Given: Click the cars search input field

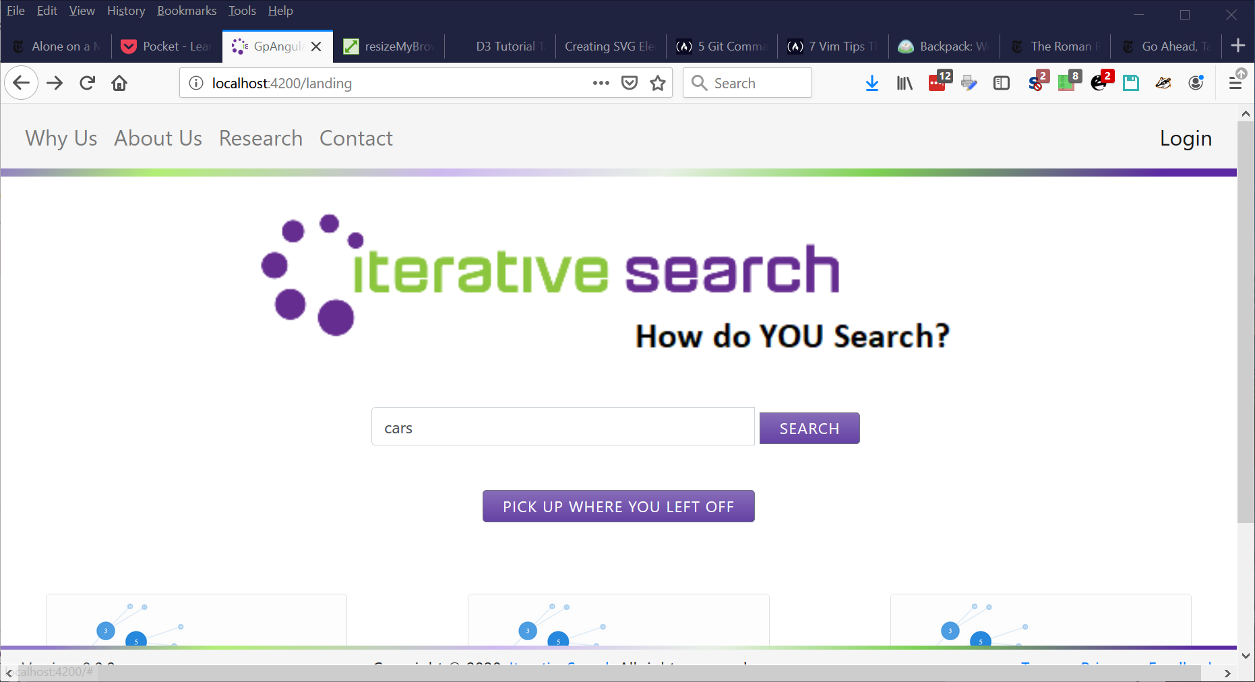Looking at the screenshot, I should (563, 427).
